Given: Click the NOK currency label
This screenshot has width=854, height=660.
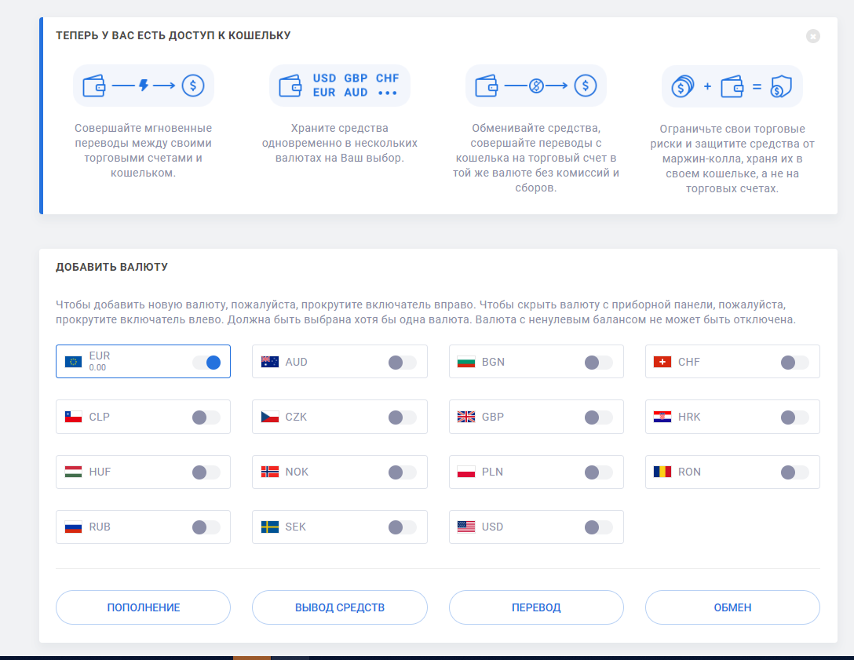Looking at the screenshot, I should point(297,472).
